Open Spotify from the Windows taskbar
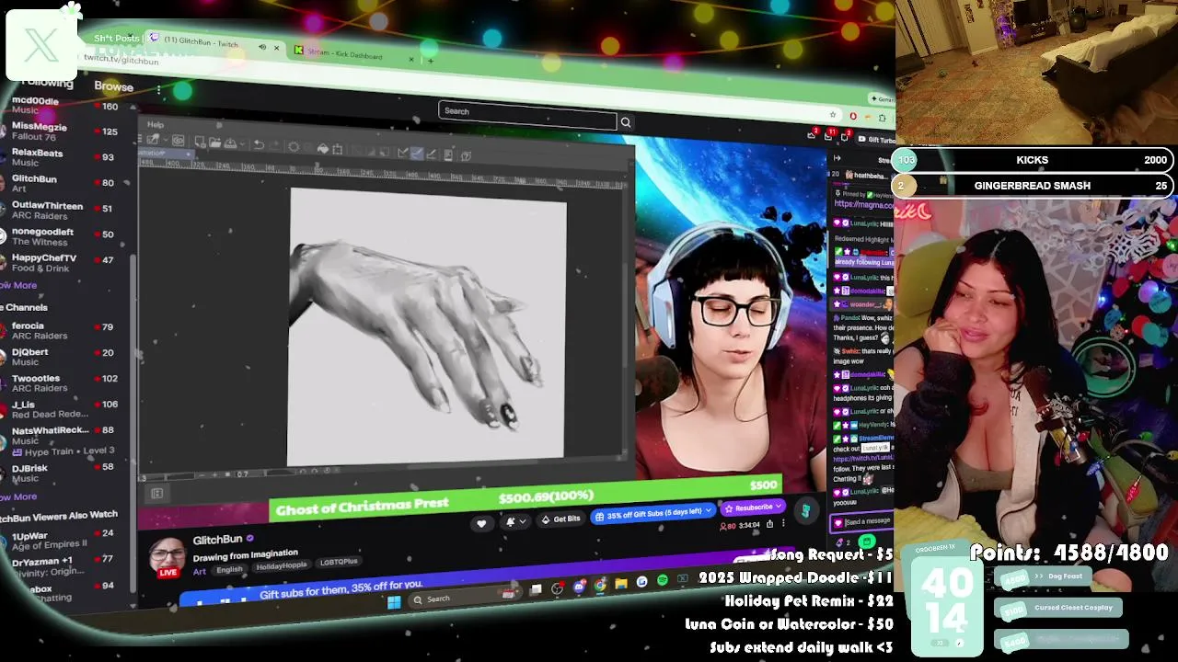Image resolution: width=1178 pixels, height=662 pixels. (x=663, y=580)
